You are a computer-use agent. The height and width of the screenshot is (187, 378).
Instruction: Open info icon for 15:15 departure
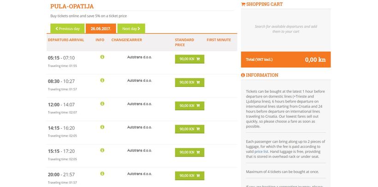[x=102, y=150]
